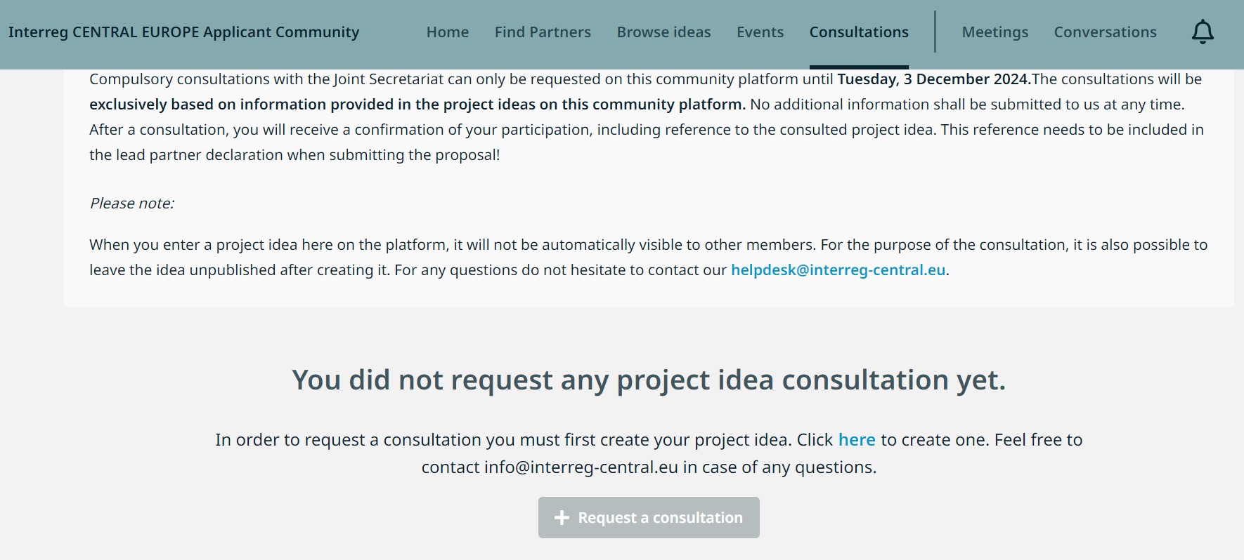Open the notifications bell icon
Image resolution: width=1244 pixels, height=560 pixels.
(1203, 32)
